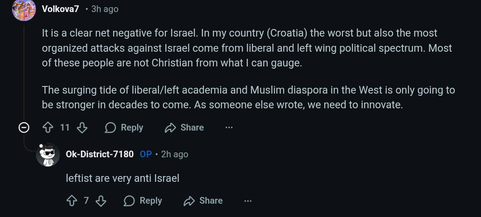Upvote Volkova7's comment
Image resolution: width=481 pixels, height=217 pixels.
click(x=48, y=128)
